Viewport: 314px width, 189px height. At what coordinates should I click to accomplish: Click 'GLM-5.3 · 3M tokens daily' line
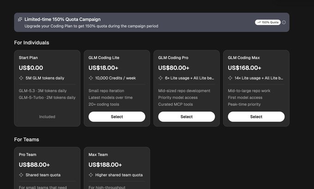point(42,91)
